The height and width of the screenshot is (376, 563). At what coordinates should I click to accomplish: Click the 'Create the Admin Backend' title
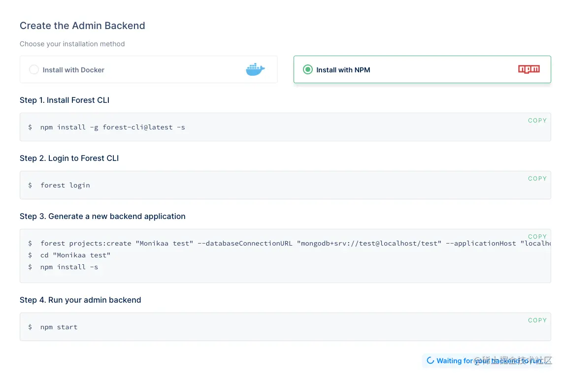pyautogui.click(x=83, y=26)
